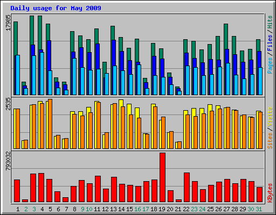Image resolution: width=276 pixels, height=215 pixels.
Task: Click the 2535 sites axis value
Action: pos(9,104)
